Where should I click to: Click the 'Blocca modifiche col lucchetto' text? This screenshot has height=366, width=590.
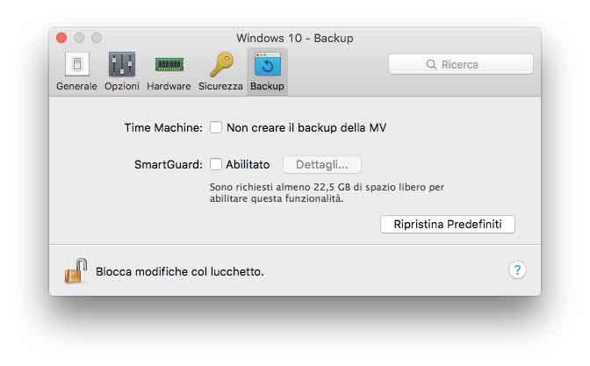179,271
